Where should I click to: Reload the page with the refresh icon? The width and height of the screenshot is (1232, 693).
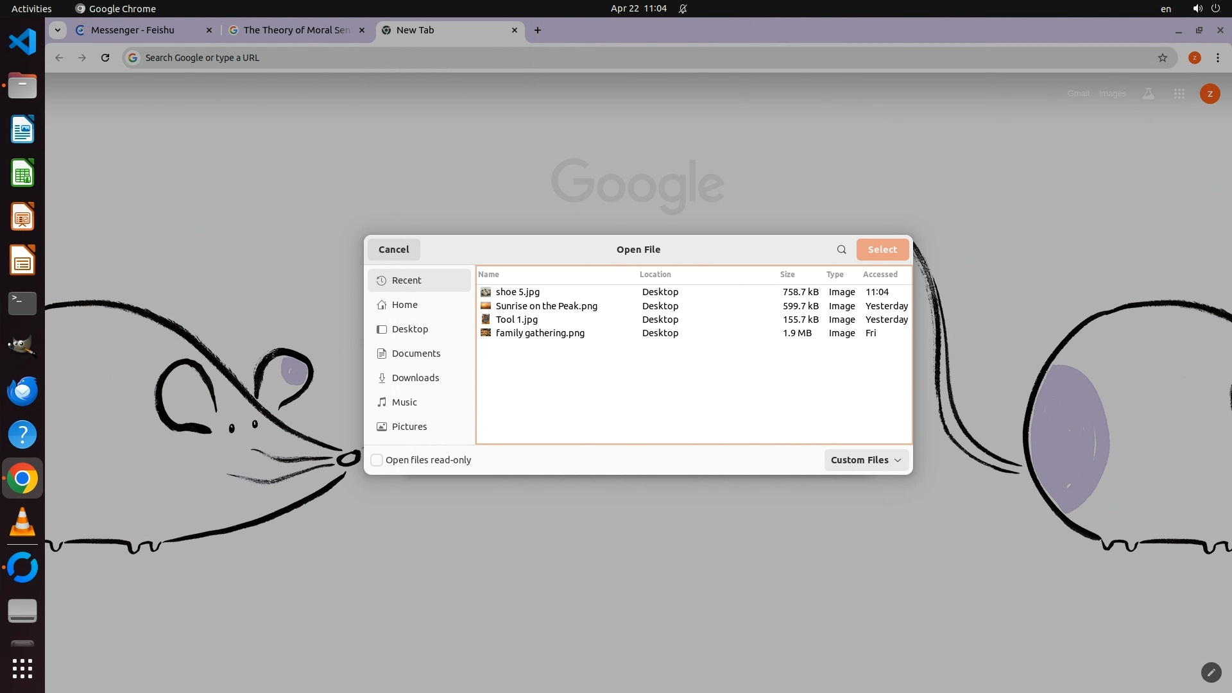105,58
